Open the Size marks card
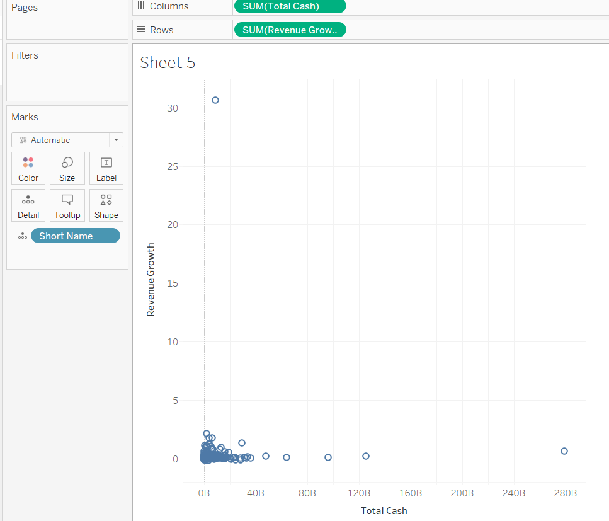Viewport: 609px width, 521px height. coord(67,168)
